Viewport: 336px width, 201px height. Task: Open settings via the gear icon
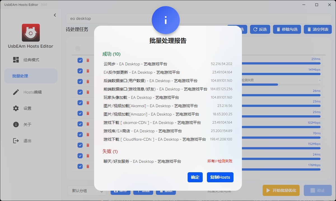click(16, 108)
